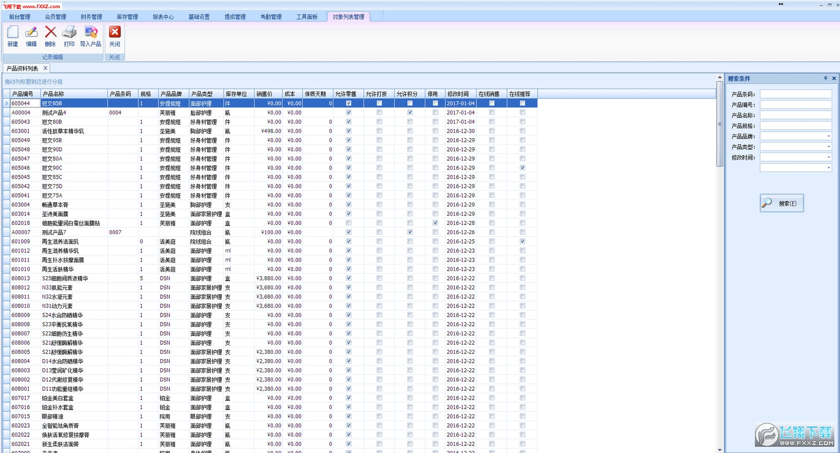Open the 库存管理 menu tab

point(127,17)
